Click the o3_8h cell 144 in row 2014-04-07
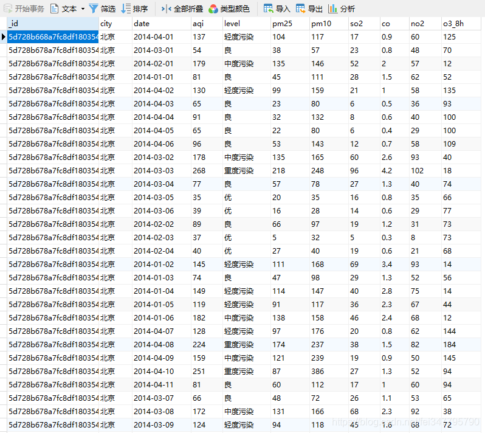 [461, 331]
